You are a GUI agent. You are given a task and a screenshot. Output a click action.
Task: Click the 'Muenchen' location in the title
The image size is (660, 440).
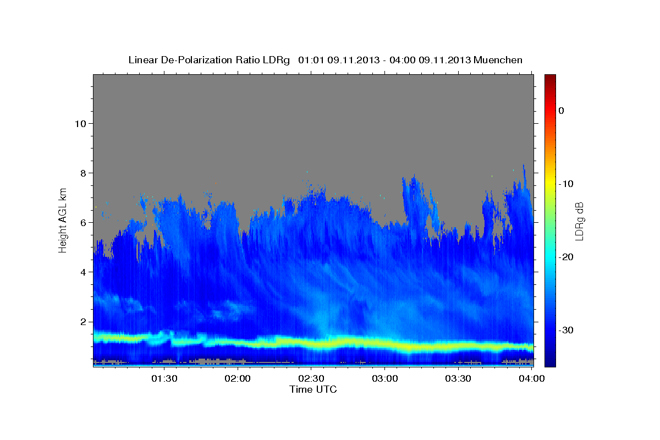click(x=498, y=60)
